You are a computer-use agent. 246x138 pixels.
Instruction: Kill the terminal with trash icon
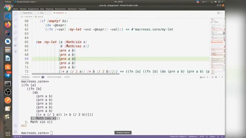click(x=216, y=77)
